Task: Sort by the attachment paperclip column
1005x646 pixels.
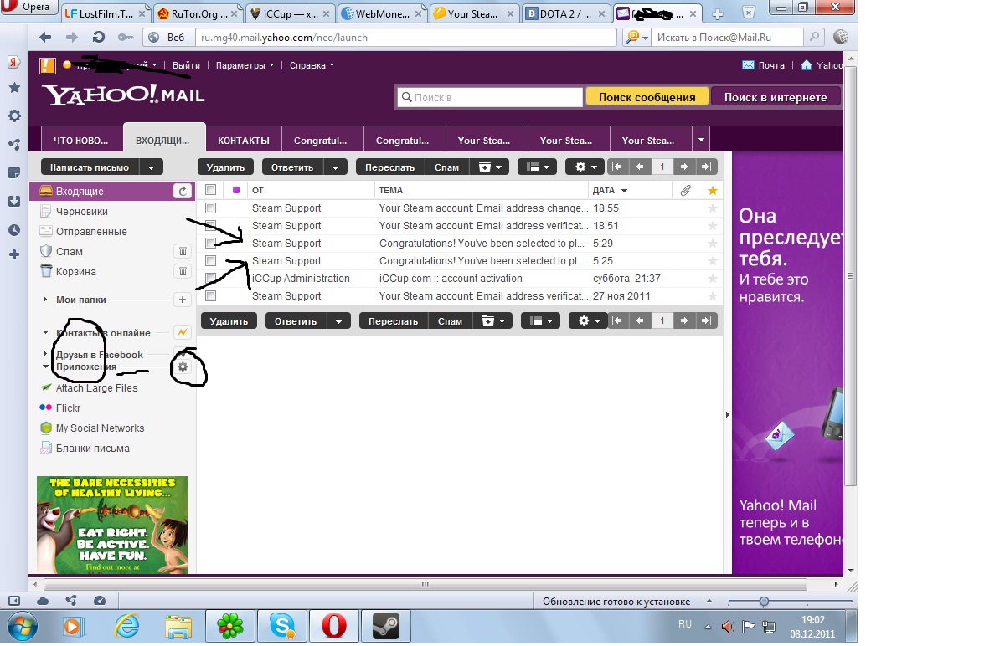Action: (685, 191)
